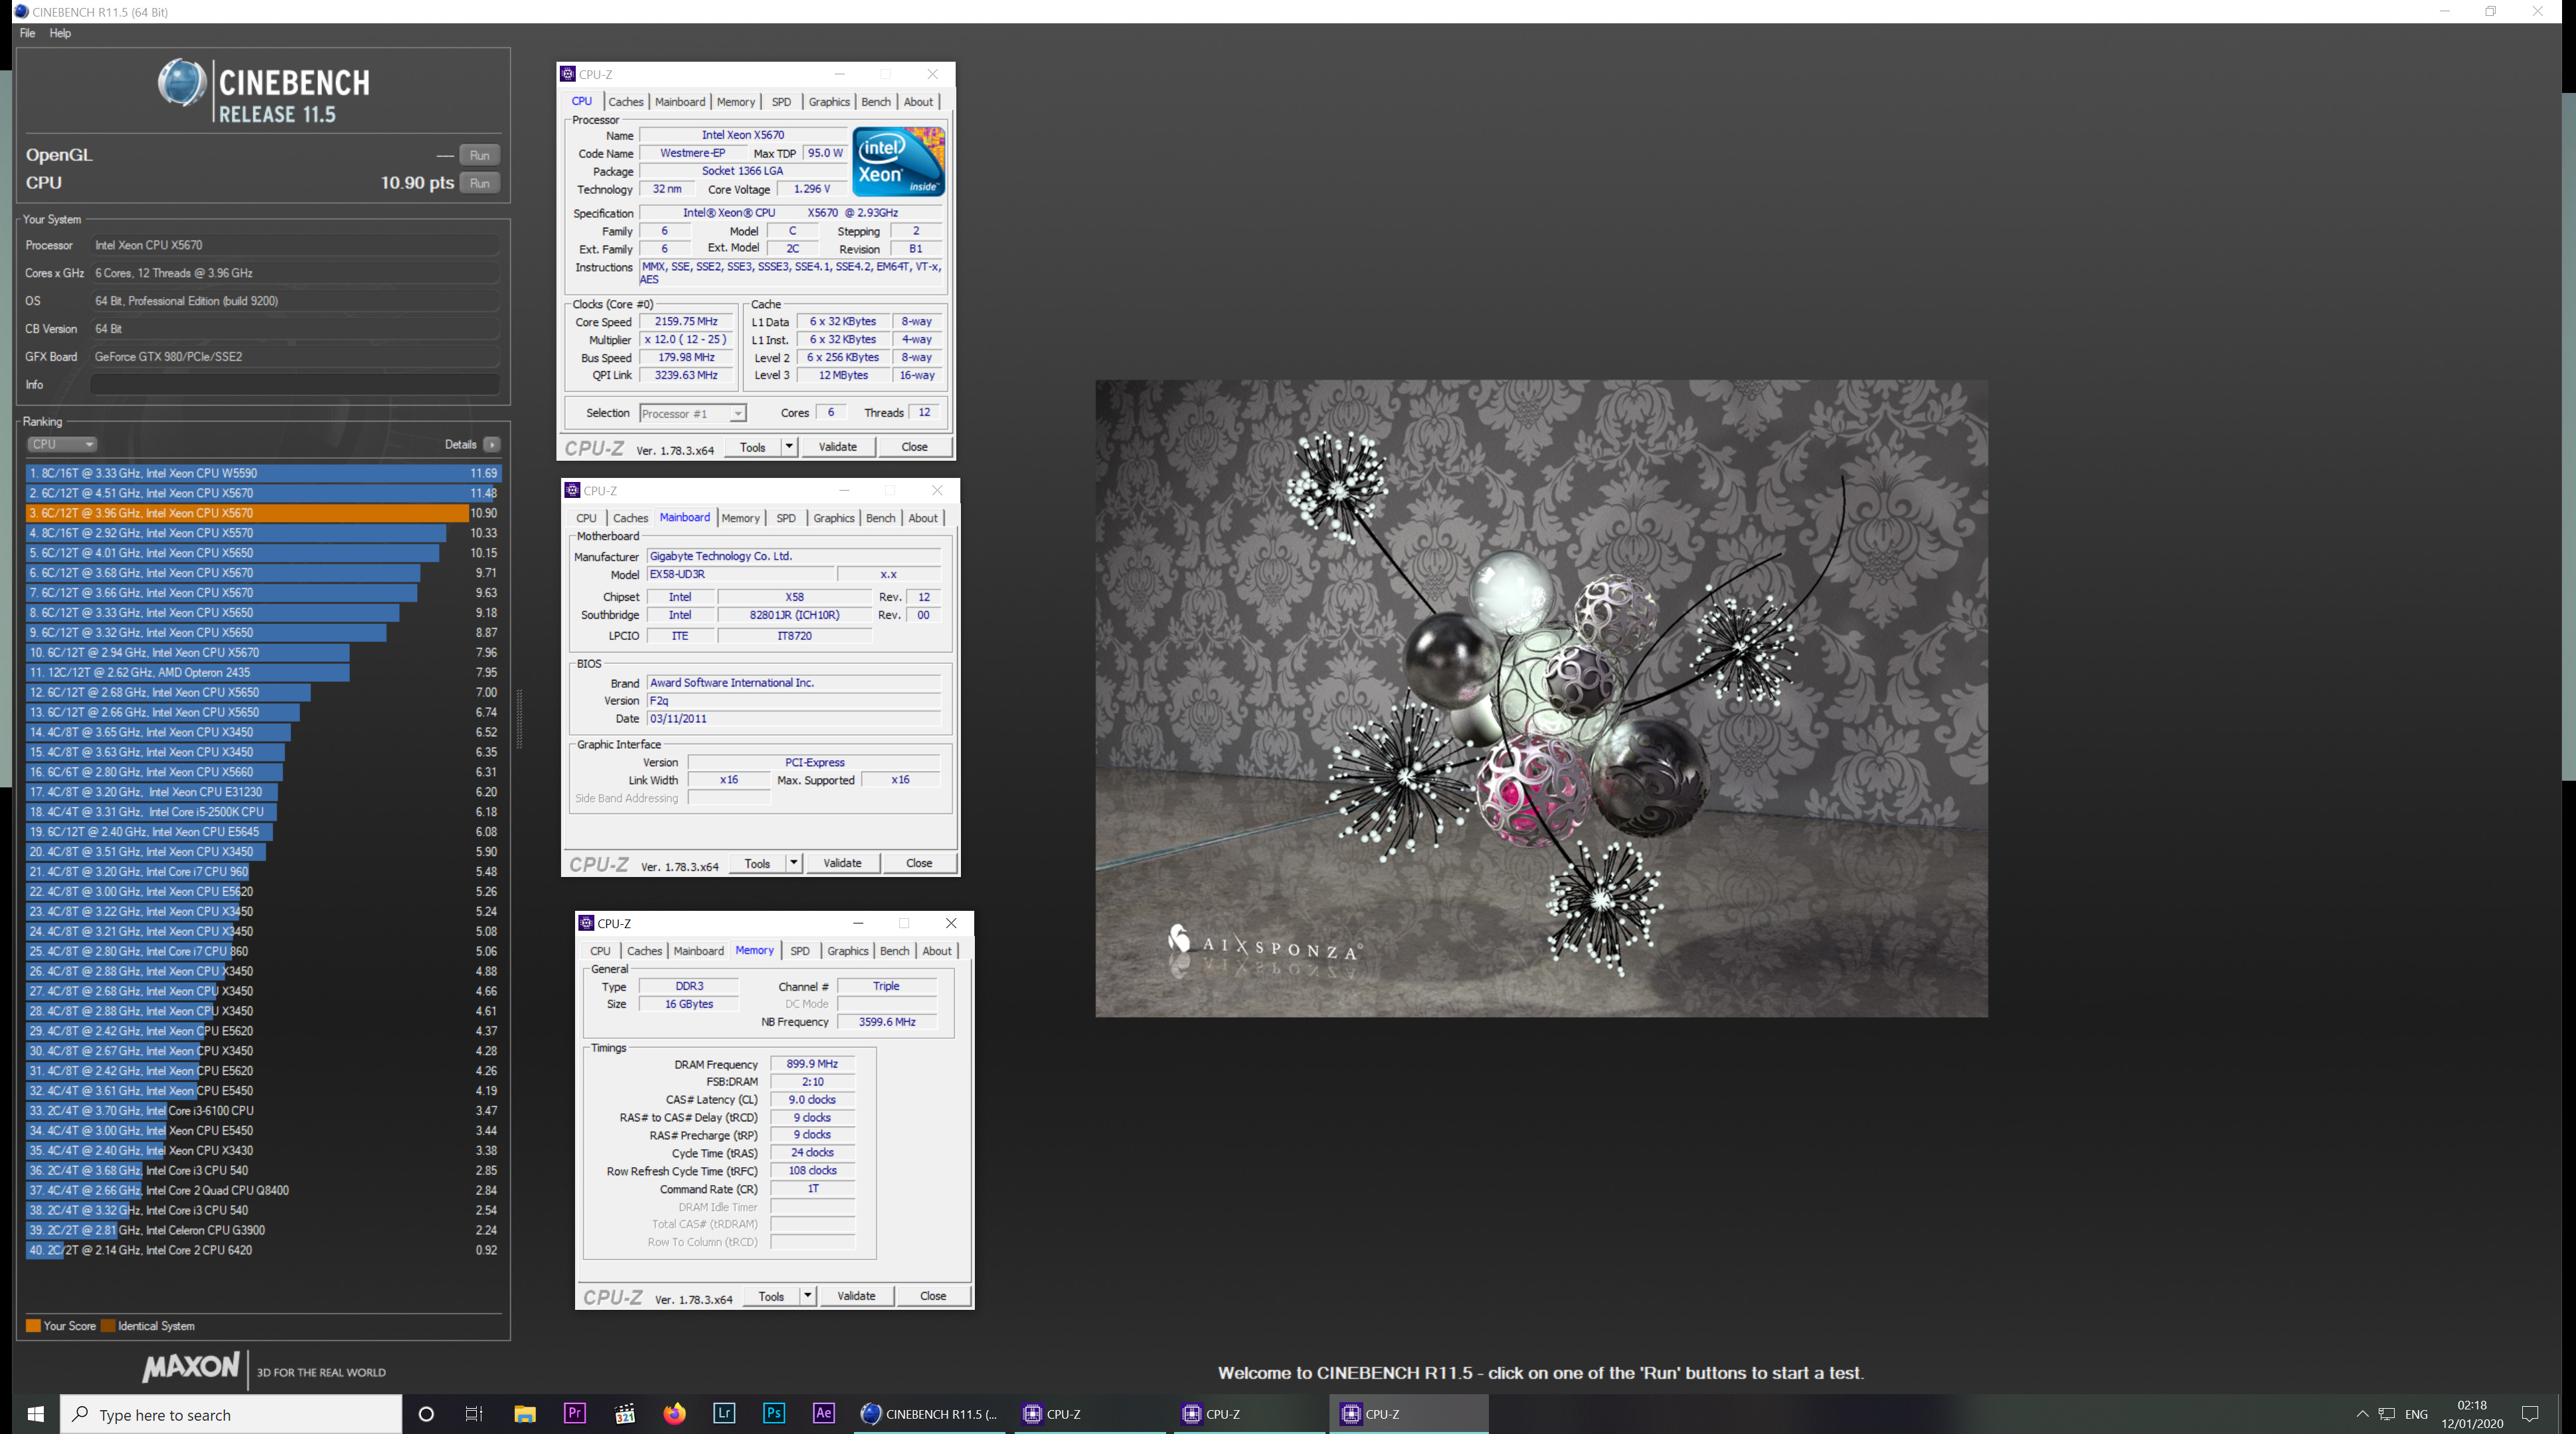Open the Help menu
The height and width of the screenshot is (1434, 2576).
tap(60, 33)
